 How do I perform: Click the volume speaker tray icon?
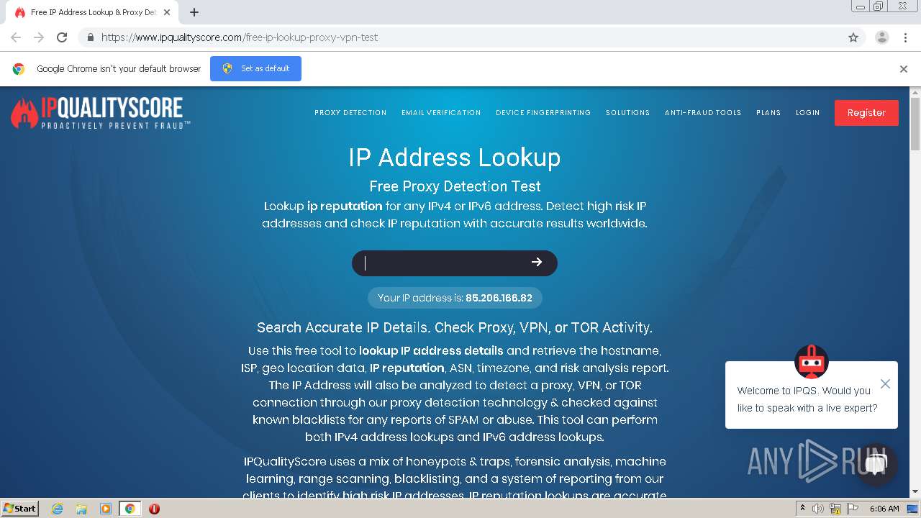tap(818, 509)
